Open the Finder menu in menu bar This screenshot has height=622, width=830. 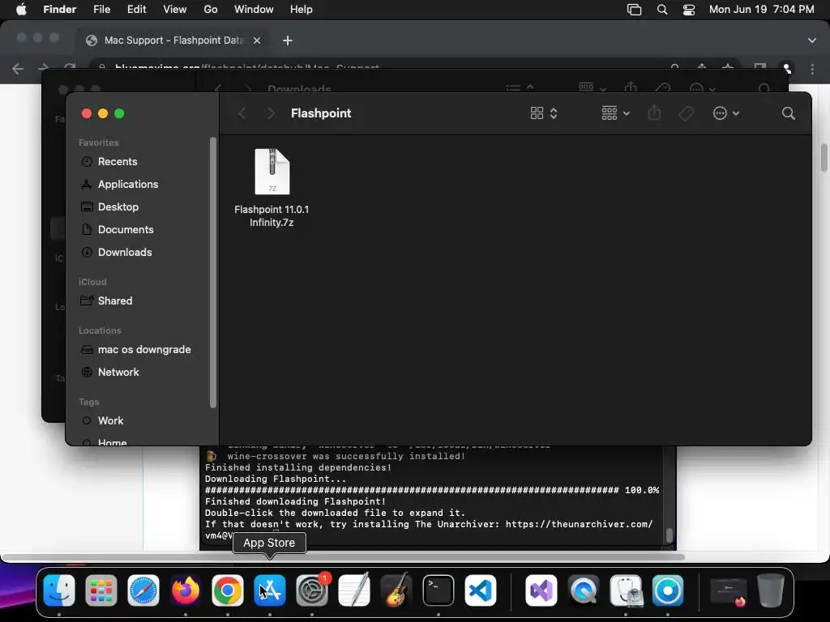point(59,10)
